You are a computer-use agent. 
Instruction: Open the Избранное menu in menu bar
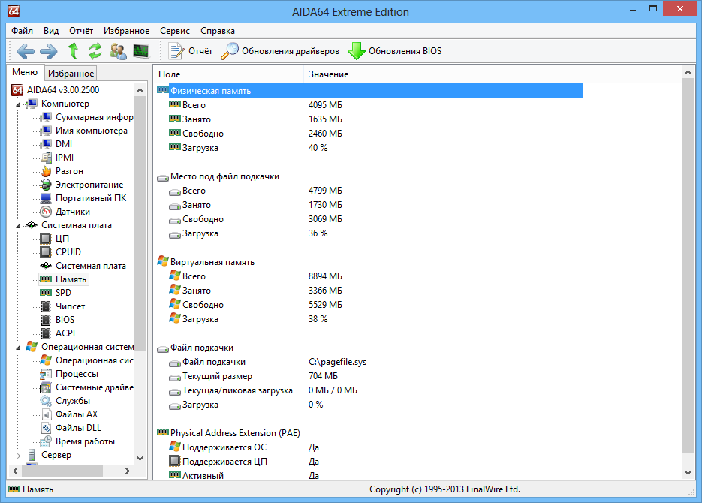coord(127,31)
